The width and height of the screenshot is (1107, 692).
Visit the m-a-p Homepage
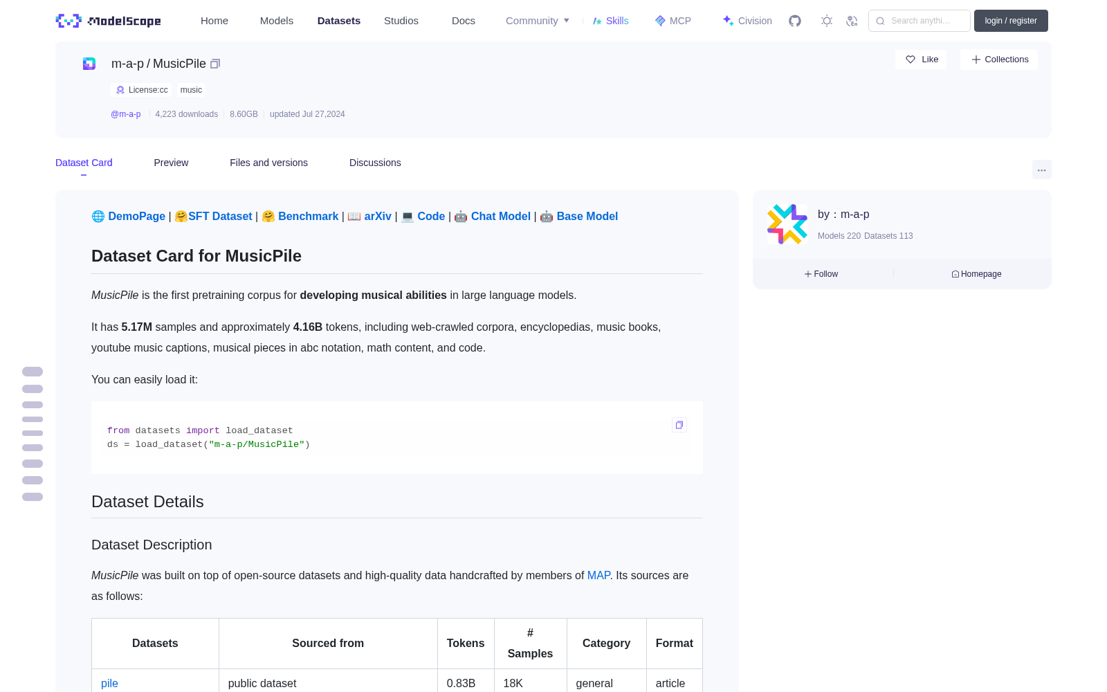[x=976, y=274]
